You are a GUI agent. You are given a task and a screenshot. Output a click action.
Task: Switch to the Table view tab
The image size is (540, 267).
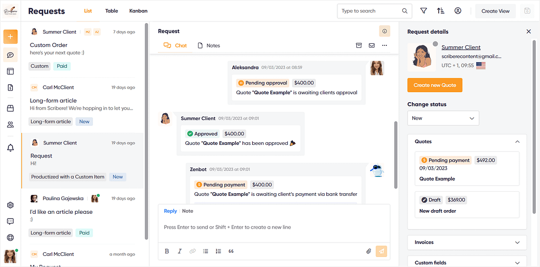111,11
